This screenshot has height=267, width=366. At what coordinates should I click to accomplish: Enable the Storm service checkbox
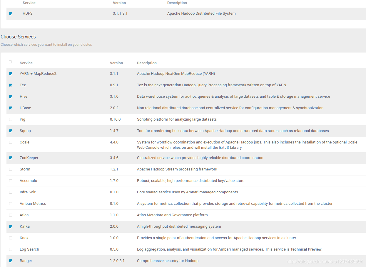pos(11,169)
